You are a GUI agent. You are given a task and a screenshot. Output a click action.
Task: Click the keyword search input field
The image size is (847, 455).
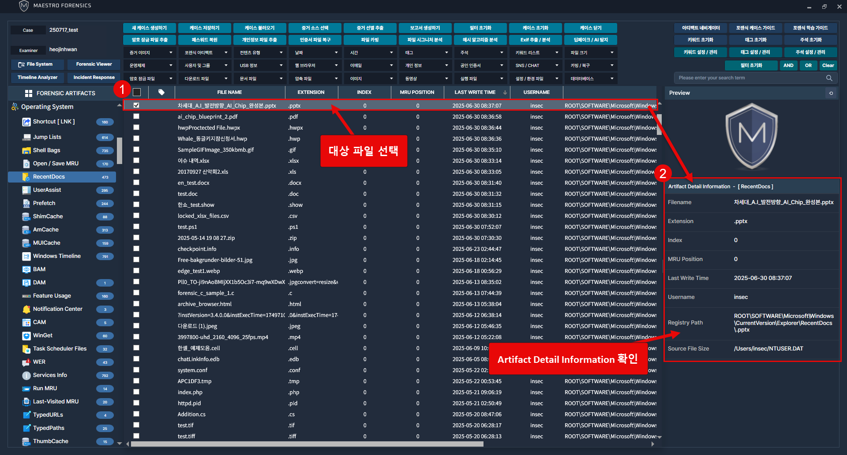tap(750, 78)
